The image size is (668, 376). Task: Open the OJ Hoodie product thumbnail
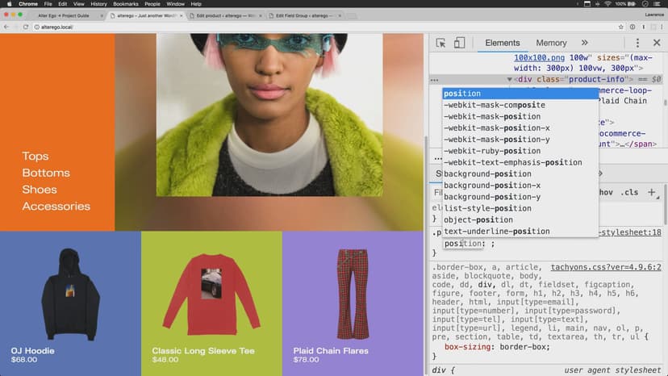coord(70,295)
